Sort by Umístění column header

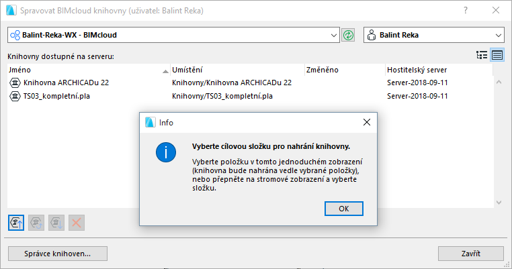(x=237, y=70)
